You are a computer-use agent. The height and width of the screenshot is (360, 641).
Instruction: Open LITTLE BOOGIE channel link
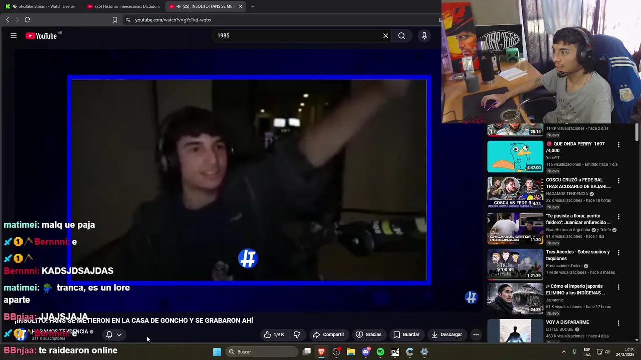click(x=559, y=330)
